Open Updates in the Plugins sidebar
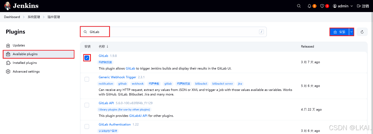 (39, 45)
